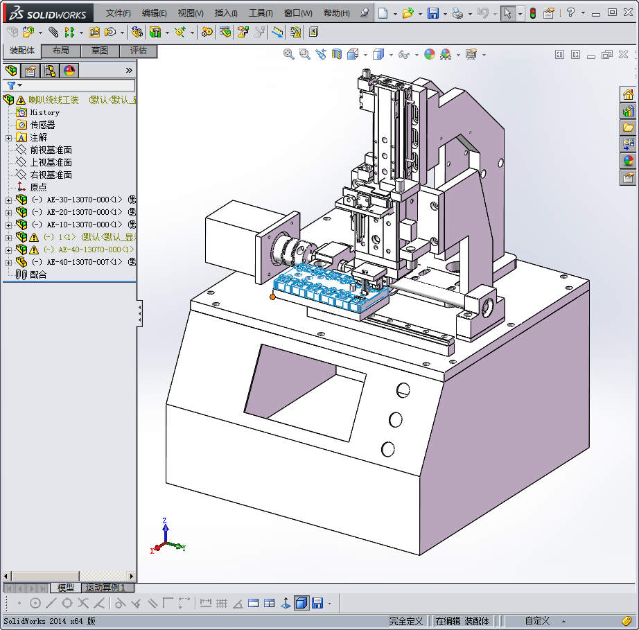Toggle the grid snap icon in bottom toolbar
The height and width of the screenshot is (630, 639).
(x=222, y=603)
